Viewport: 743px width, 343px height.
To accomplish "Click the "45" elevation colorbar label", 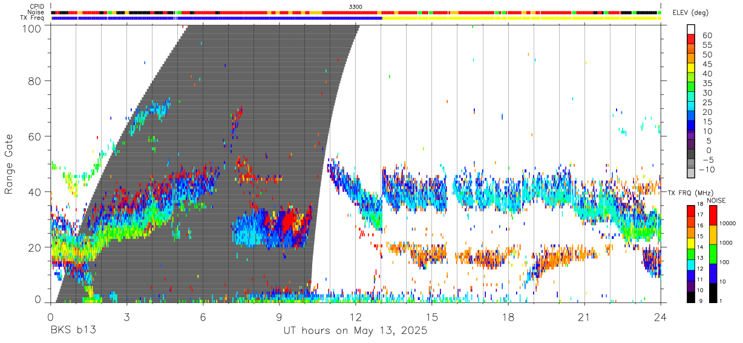I will (x=708, y=64).
